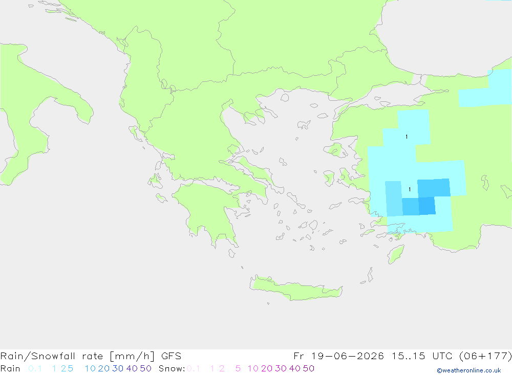Click the '(06+177)' forecast run label
The height and width of the screenshot is (375, 512).
pos(485,356)
